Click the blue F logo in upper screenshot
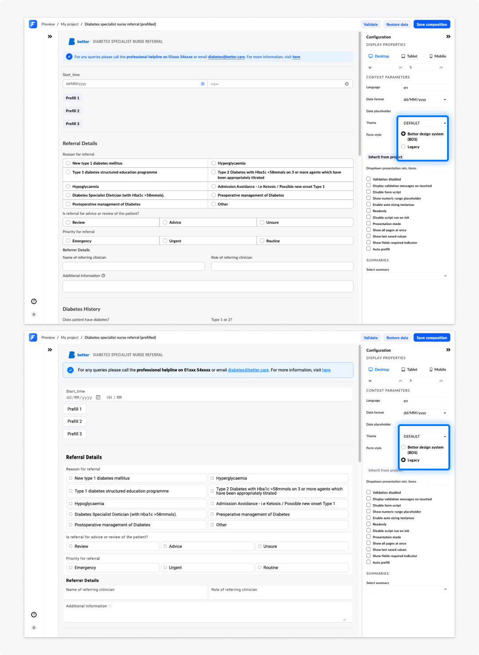This screenshot has width=479, height=655. (x=33, y=24)
